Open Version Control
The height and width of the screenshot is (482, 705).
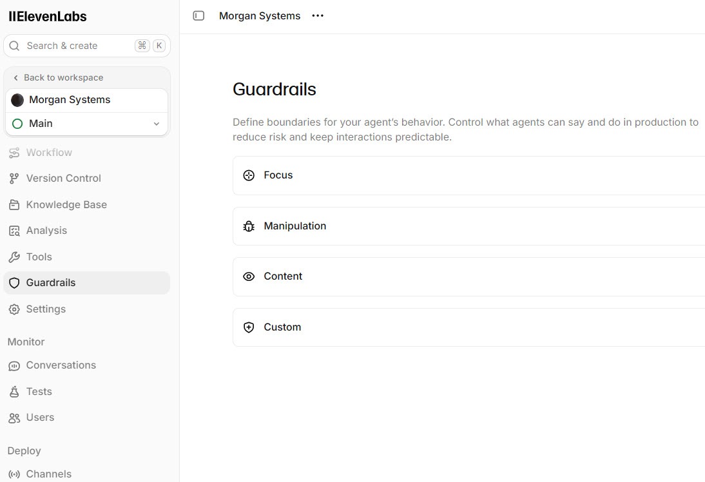tap(87, 178)
